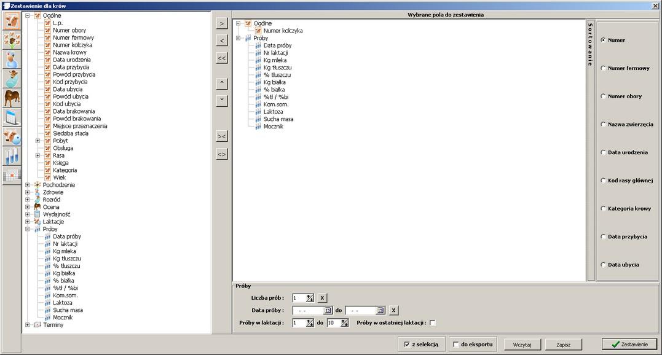Viewport: 662px width, 355px height.
Task: Uncheck the 'z selekcją' checkbox
Action: pos(407,345)
